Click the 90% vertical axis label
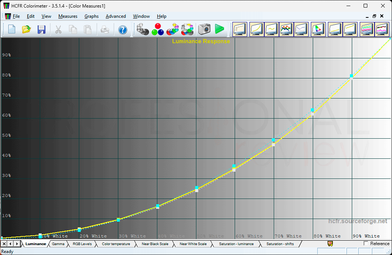This screenshot has height=255, width=392. pos(6,55)
